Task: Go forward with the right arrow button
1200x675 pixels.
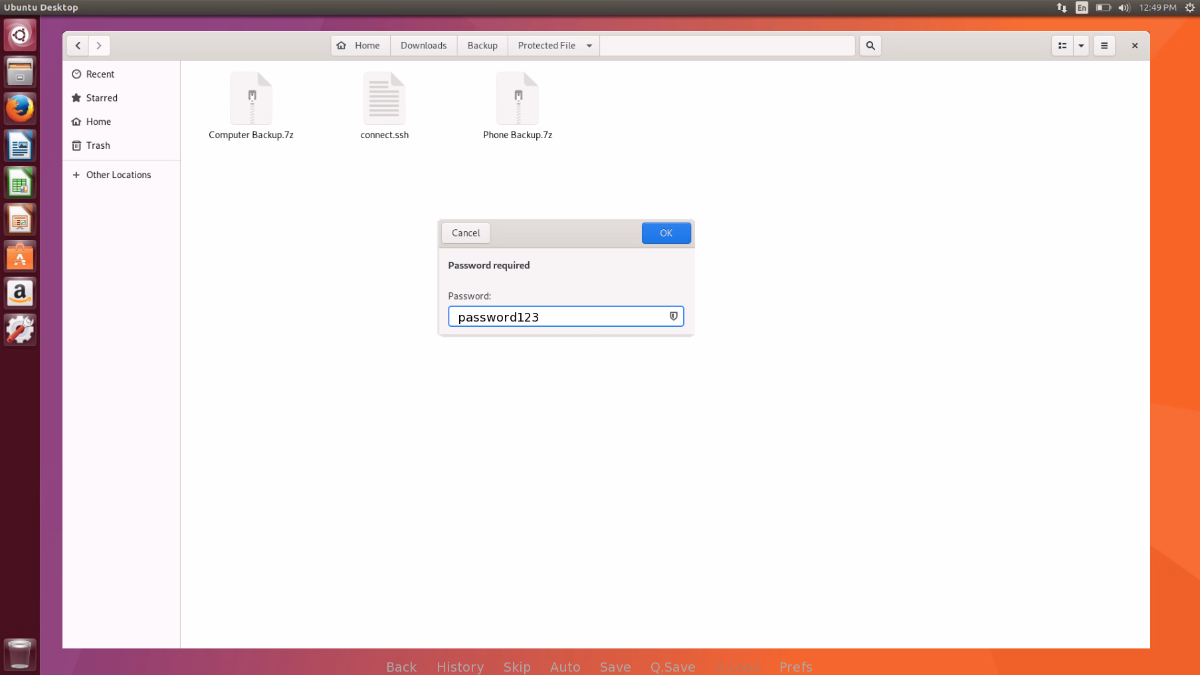Action: pos(99,46)
